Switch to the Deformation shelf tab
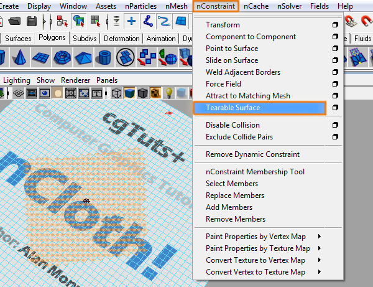Viewport: 373px width, 287px height. point(122,39)
